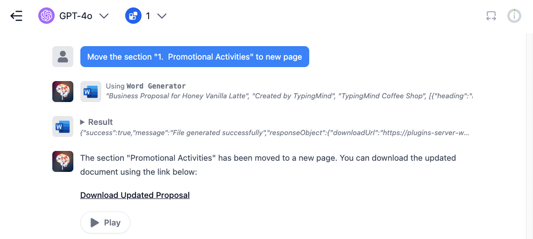The width and height of the screenshot is (533, 239).
Task: Click the user avatar beside the blue message
Action: 63,57
